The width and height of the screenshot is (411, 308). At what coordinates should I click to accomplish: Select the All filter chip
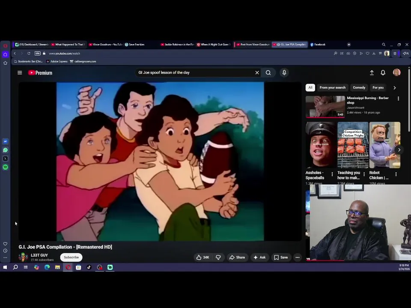point(310,88)
